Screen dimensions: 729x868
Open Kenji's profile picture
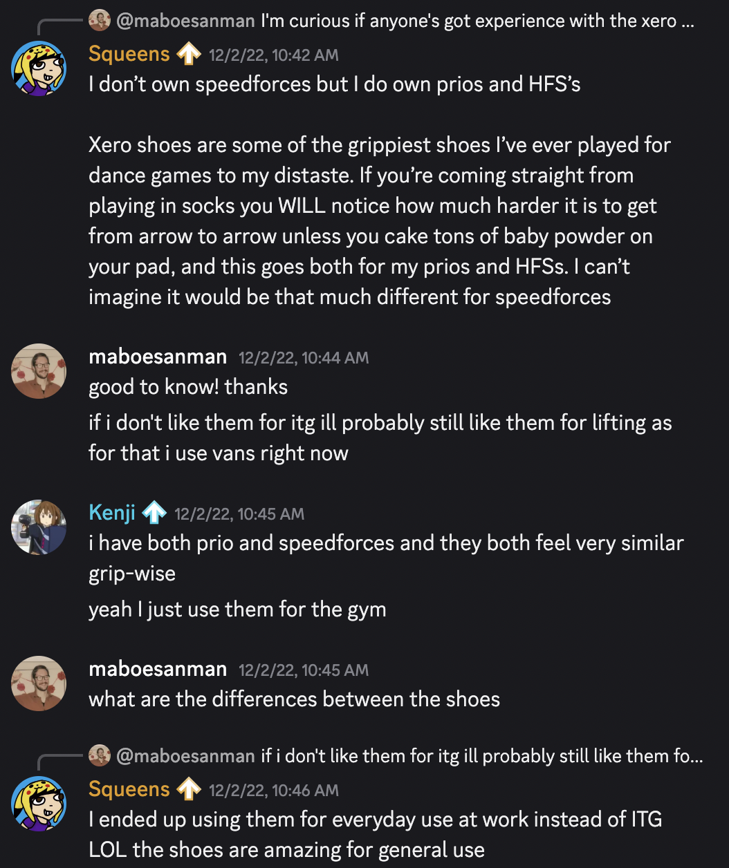point(39,527)
